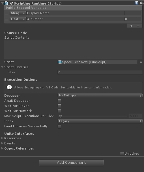Click the Add Component button
This screenshot has height=172, width=144.
coord(71,163)
